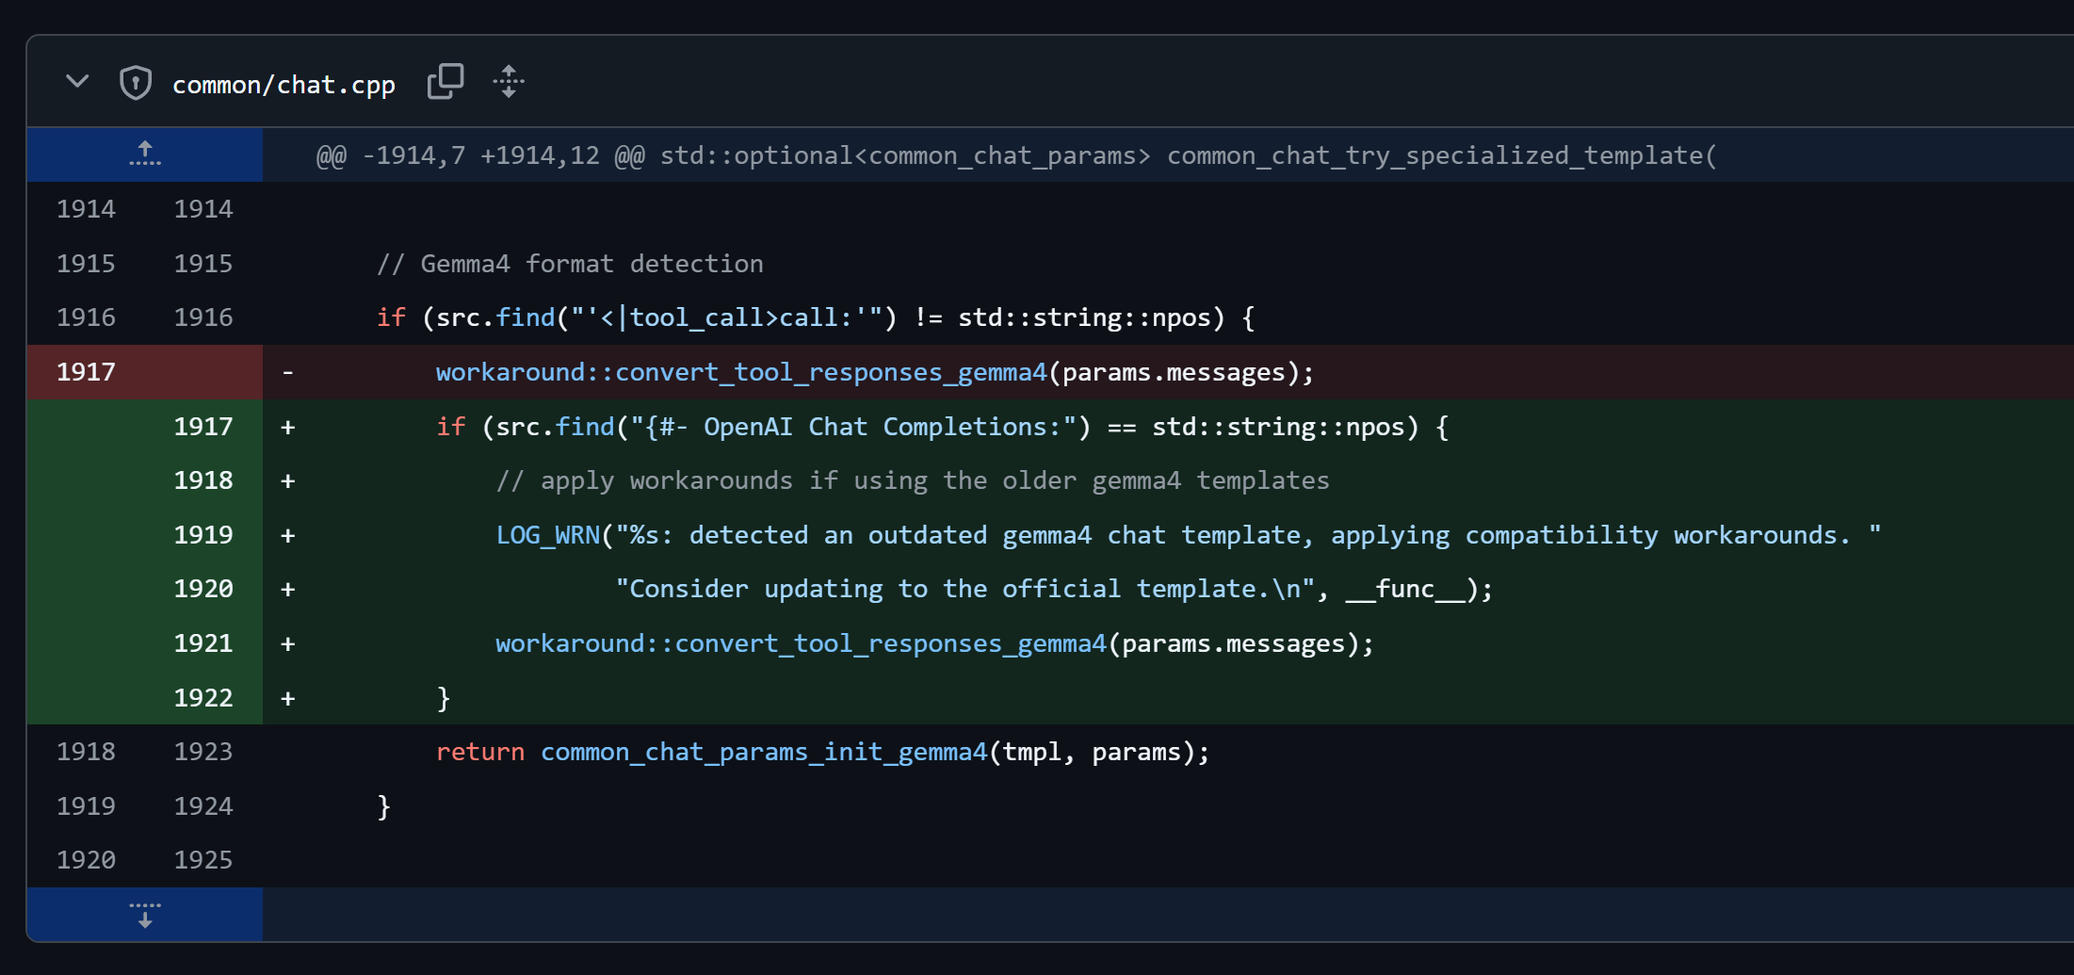Select new line number 1915

203,264
